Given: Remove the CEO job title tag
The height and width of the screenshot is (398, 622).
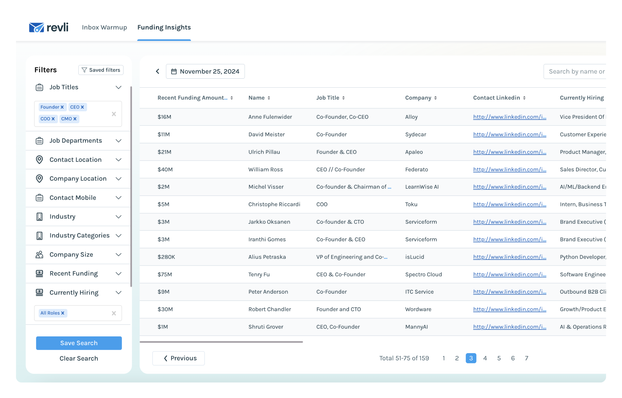Looking at the screenshot, I should pyautogui.click(x=82, y=107).
